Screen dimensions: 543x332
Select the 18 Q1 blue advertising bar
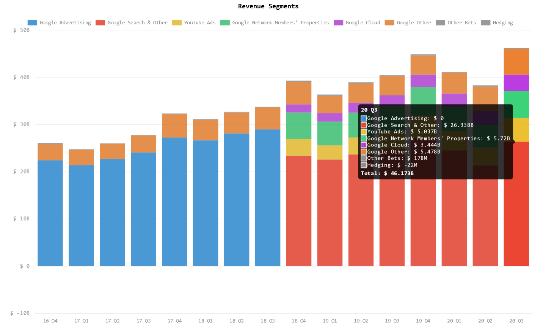(206, 203)
